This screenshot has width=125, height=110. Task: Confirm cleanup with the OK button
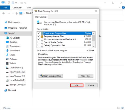click(x=77, y=85)
